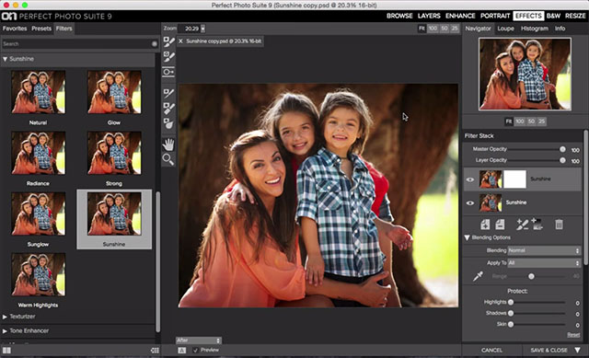Set Navigator zoom to Fit

509,121
